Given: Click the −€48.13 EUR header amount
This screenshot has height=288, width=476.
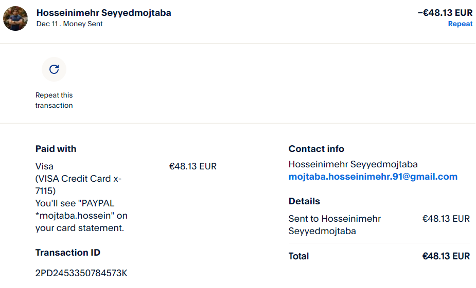Looking at the screenshot, I should [445, 13].
